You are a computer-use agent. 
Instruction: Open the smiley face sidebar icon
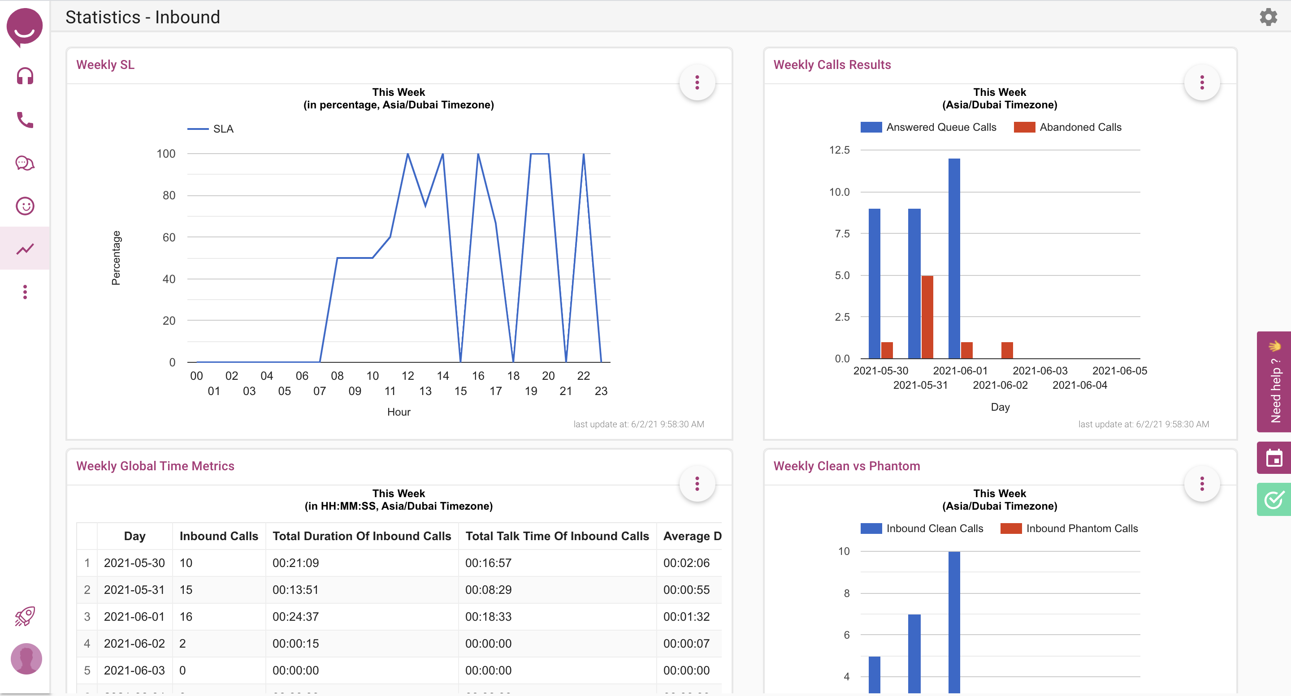point(25,206)
